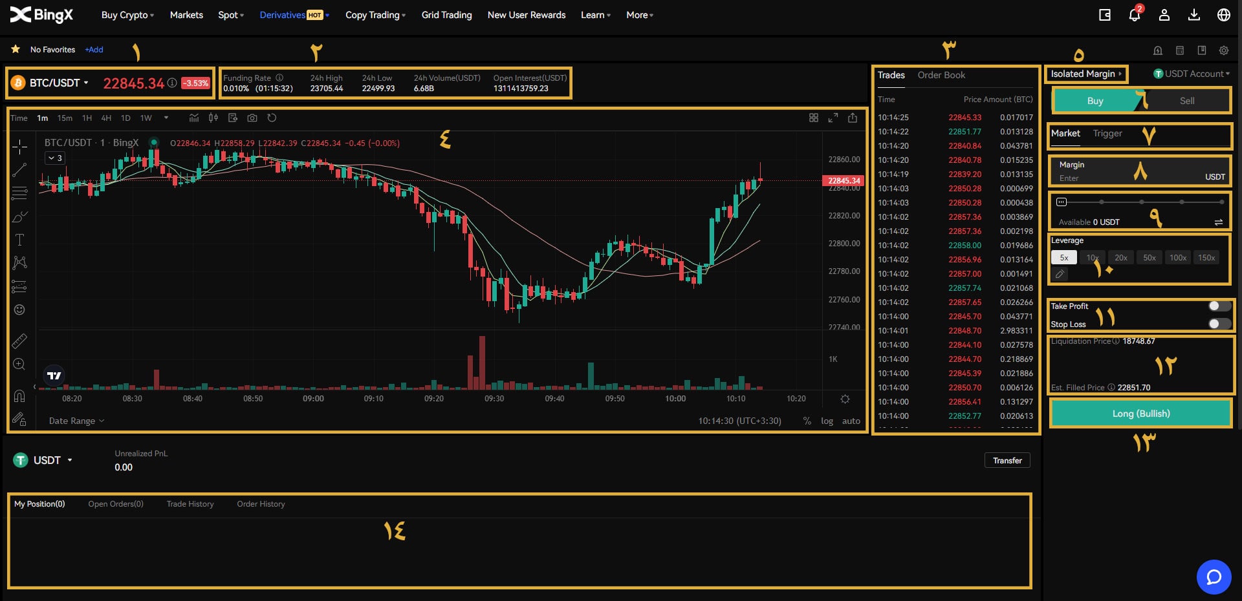
Task: Open more timeframes dropdown arrow
Action: [166, 118]
